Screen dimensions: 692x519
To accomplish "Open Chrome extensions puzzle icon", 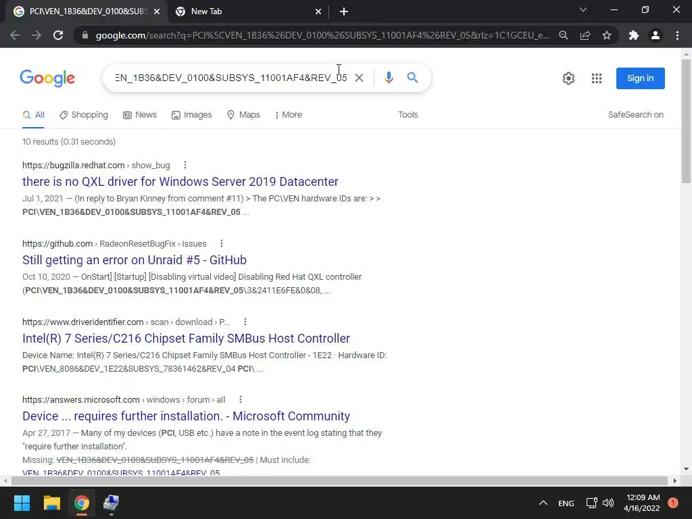I will pos(634,35).
